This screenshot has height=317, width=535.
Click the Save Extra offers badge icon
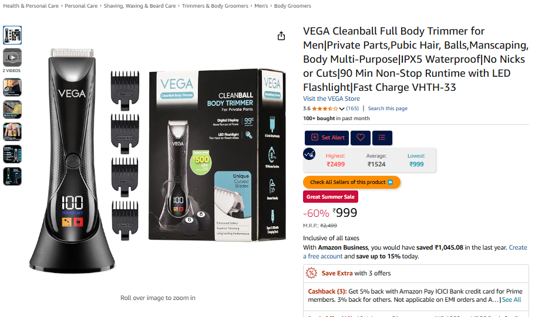click(311, 272)
